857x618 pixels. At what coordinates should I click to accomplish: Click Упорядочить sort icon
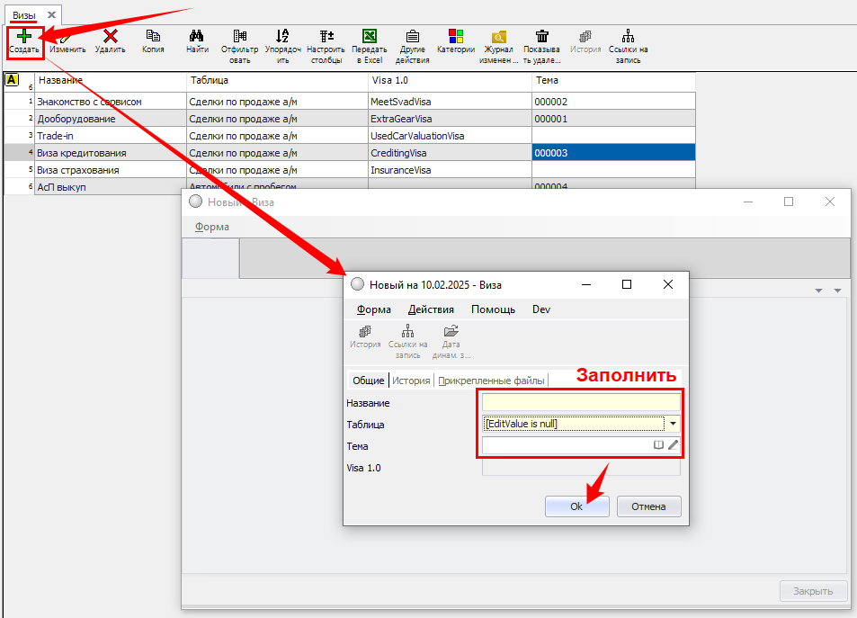click(x=282, y=37)
